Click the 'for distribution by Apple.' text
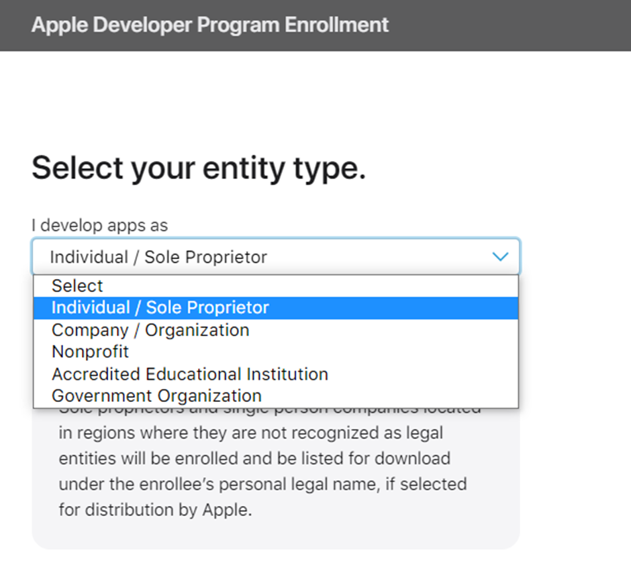631x567 pixels. (155, 509)
